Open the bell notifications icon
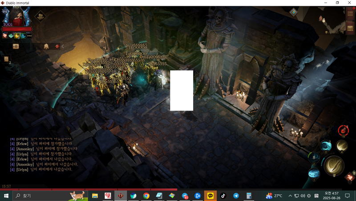This screenshot has height=201, width=356. pos(46,46)
